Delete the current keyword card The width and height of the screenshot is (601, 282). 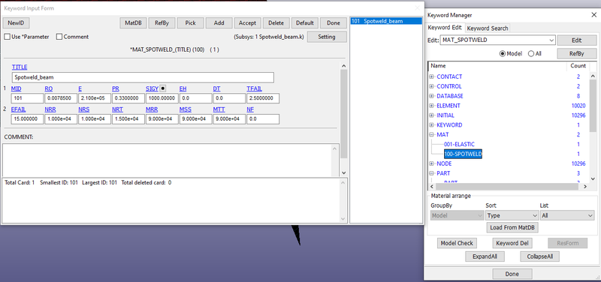pos(276,23)
